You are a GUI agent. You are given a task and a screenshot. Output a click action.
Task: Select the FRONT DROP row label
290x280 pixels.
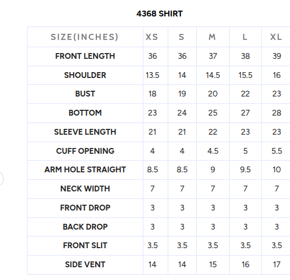pos(85,208)
